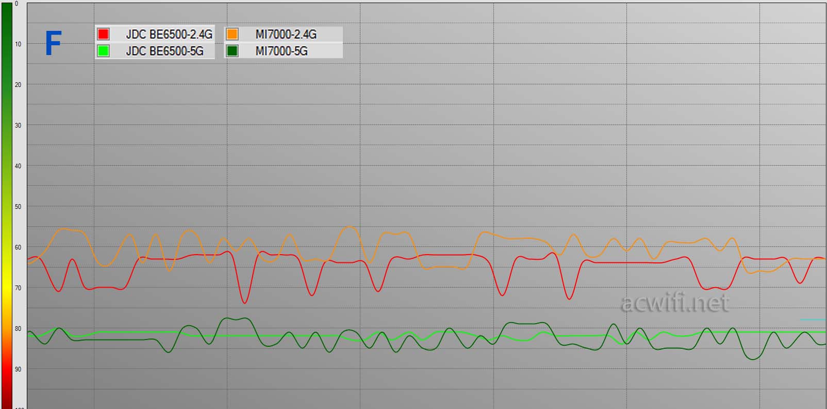Click the 90 value on signal axis

pyautogui.click(x=18, y=369)
